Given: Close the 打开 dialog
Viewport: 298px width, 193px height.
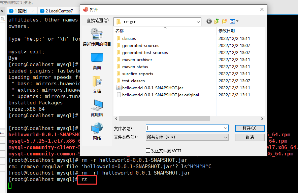Looking at the screenshot, I should tap(262, 9).
